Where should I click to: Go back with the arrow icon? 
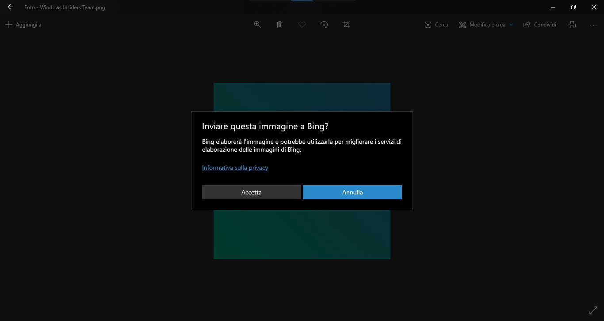click(10, 7)
